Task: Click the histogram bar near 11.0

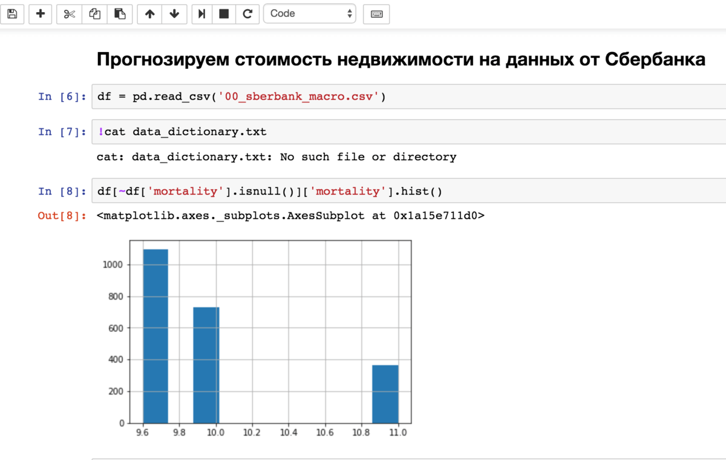Action: click(385, 394)
